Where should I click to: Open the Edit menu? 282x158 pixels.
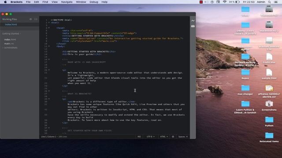[x=37, y=2]
